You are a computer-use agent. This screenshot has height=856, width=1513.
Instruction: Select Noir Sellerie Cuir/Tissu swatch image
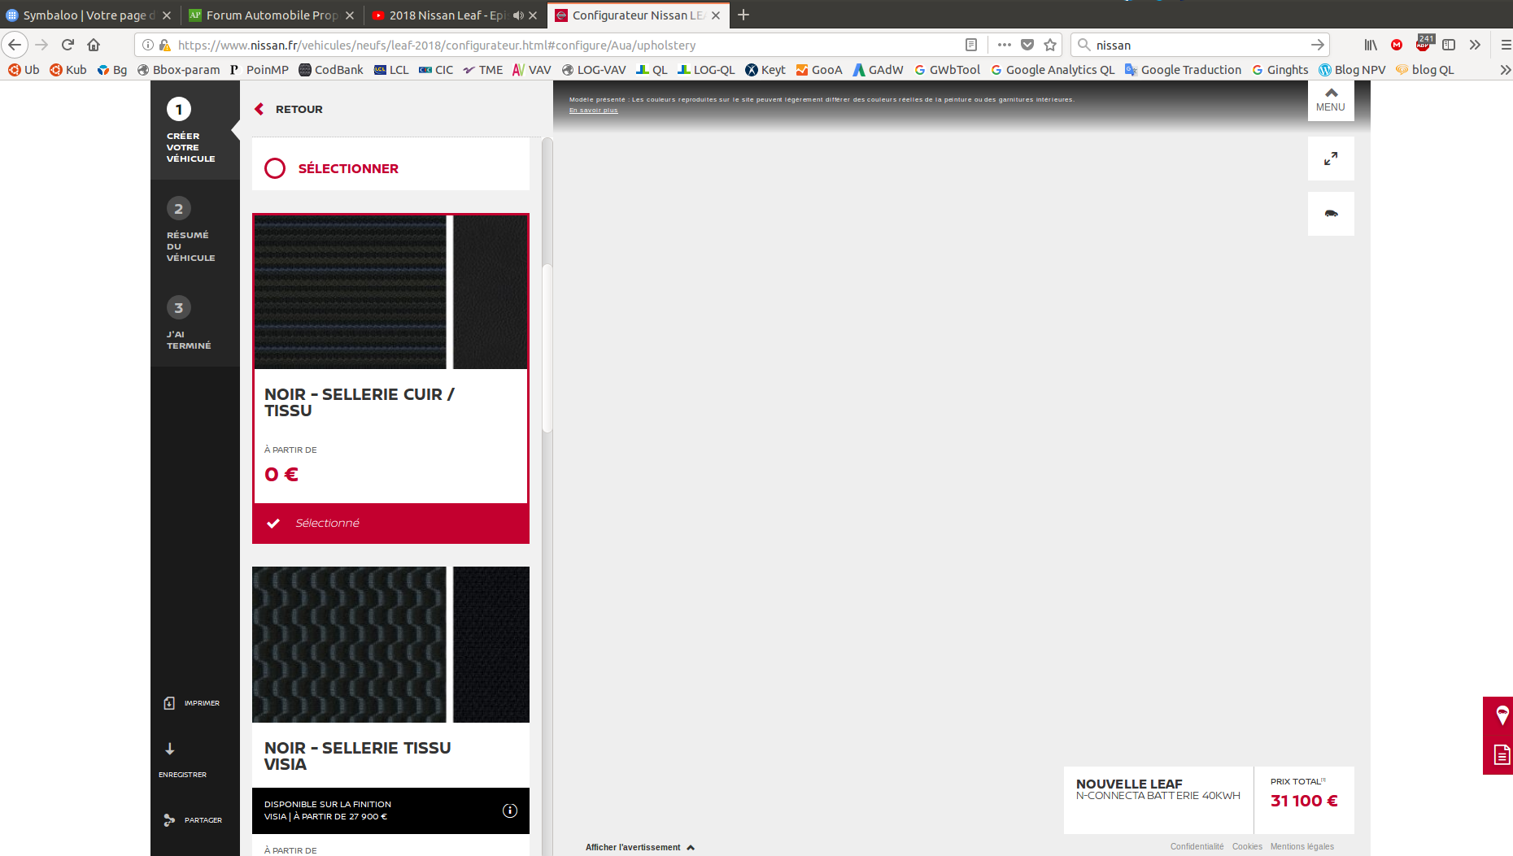point(390,292)
